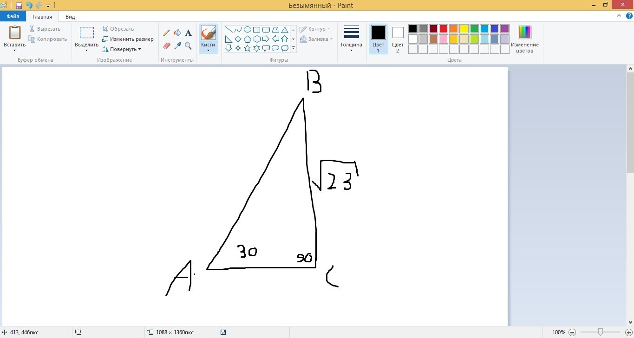Choose the pentagon shape
The width and height of the screenshot is (634, 338).
(248, 39)
